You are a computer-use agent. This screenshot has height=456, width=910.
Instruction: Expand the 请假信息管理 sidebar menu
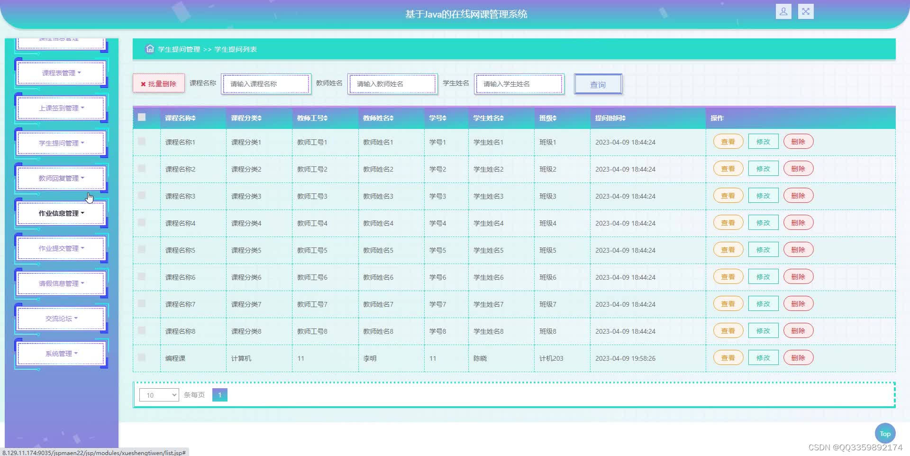point(61,283)
